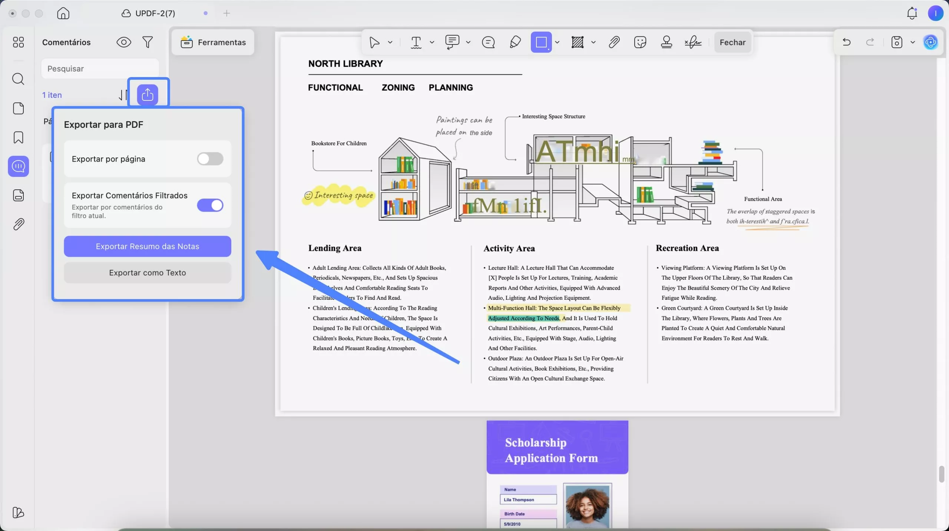Select the comments panel sidebar icon
This screenshot has height=531, width=949.
(18, 166)
